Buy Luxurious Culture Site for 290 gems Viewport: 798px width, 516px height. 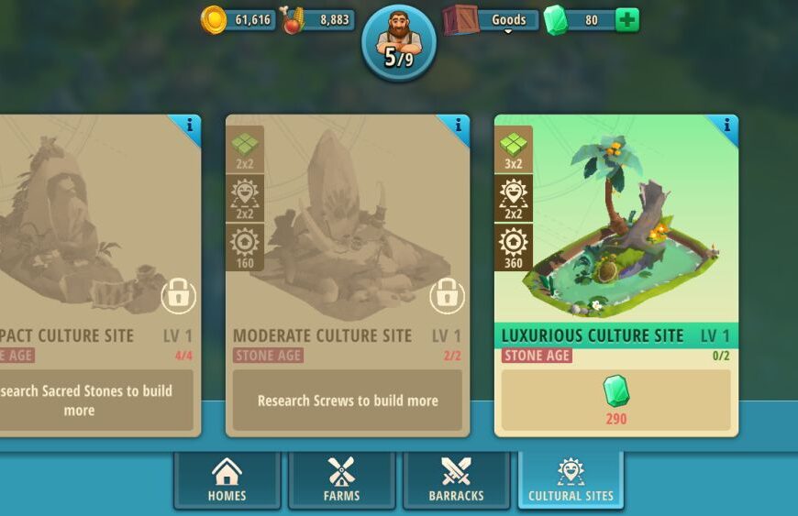(615, 401)
